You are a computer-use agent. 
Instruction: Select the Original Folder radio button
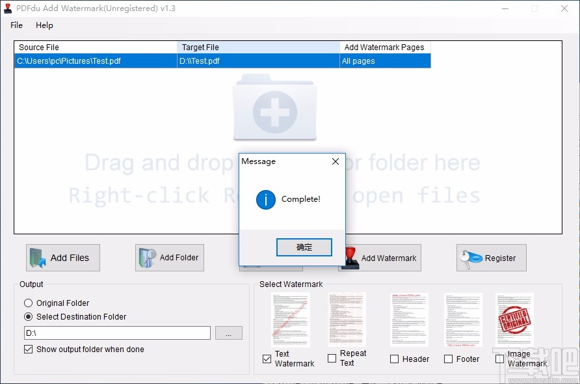(28, 303)
